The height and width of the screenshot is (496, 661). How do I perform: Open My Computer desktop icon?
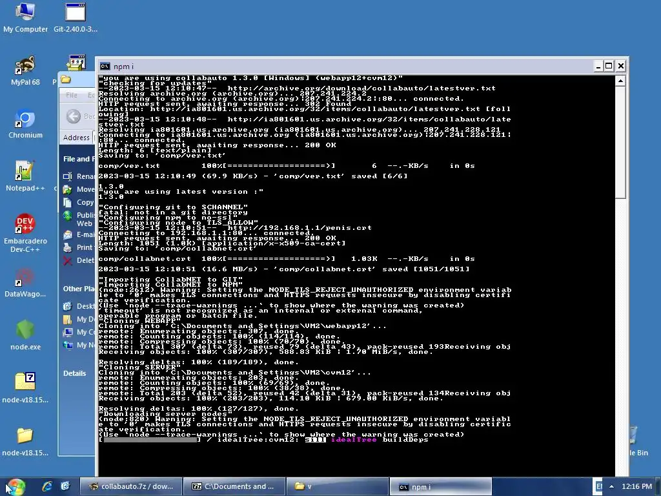tap(25, 17)
